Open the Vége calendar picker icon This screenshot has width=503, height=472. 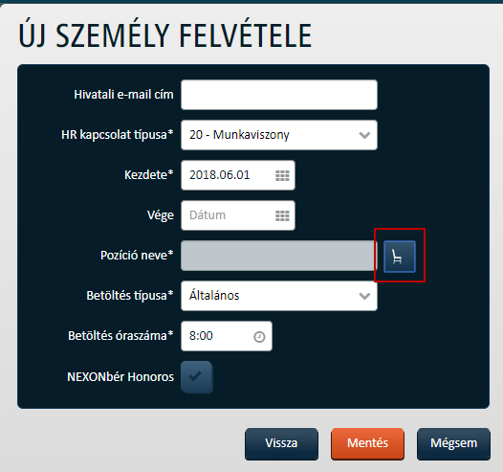click(282, 215)
